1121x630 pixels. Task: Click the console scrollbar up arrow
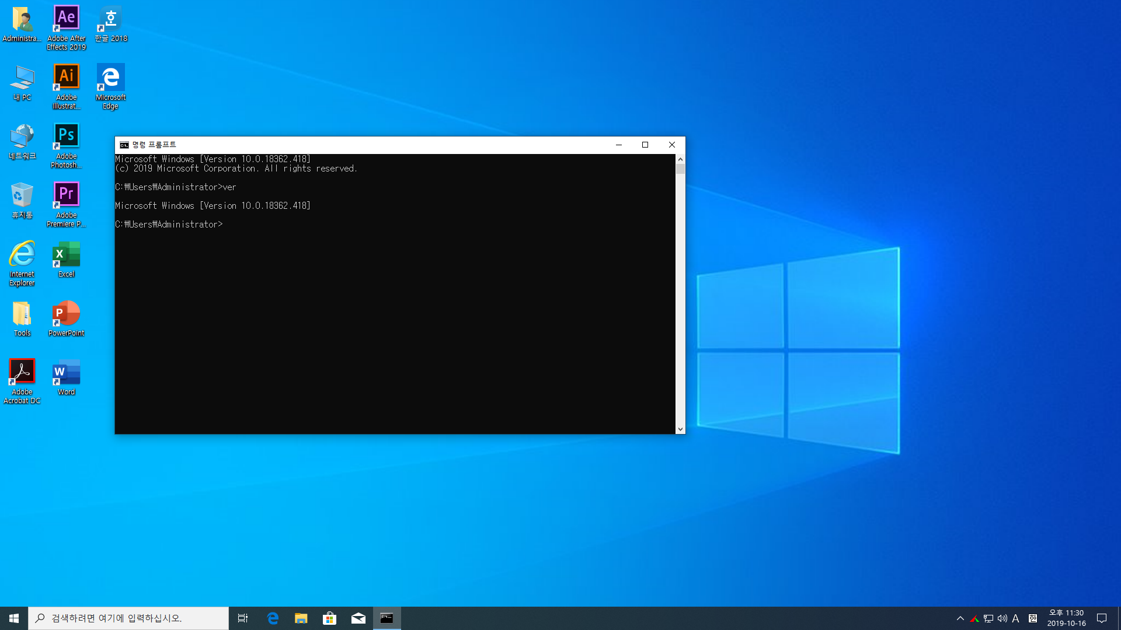[x=680, y=159]
